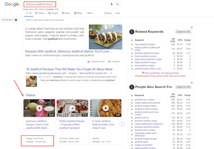
Task: Star the italian jackfruit recipes keyword
Action: point(132,63)
